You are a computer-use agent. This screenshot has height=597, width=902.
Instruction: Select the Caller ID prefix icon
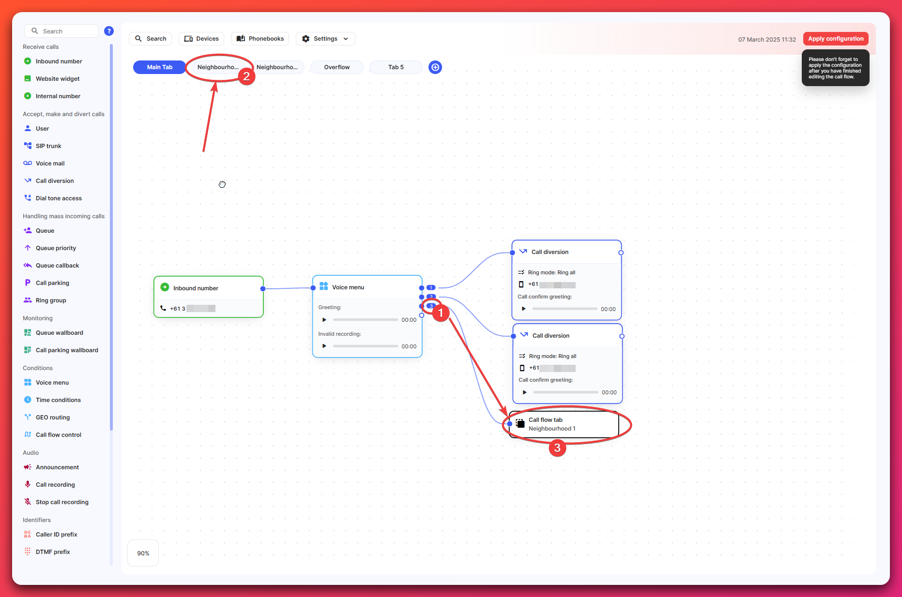28,535
